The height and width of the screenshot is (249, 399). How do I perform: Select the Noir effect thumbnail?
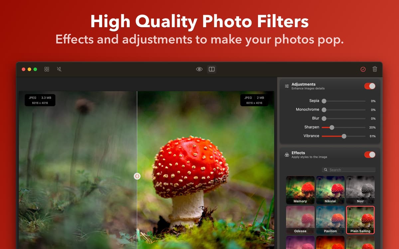coord(360,190)
